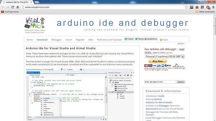Open the Download menu item
Image resolution: width=216 pixels, height=121 pixels.
(x=42, y=40)
